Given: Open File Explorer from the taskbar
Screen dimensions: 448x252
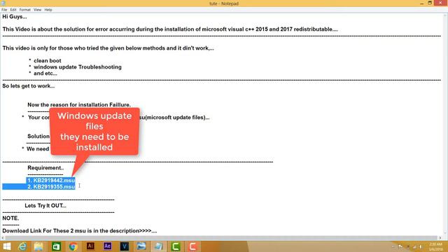Looking at the screenshot, I should pos(38,246).
